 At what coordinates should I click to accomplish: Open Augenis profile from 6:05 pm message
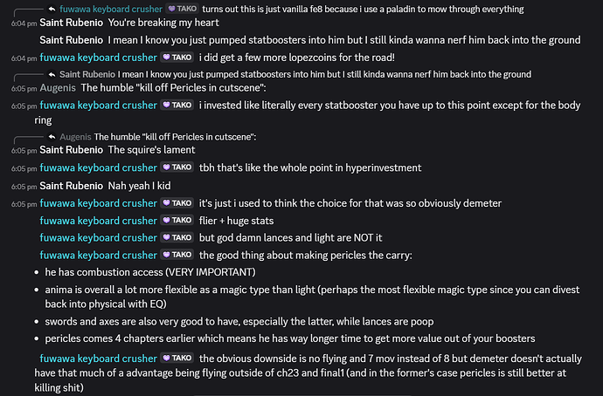58,88
